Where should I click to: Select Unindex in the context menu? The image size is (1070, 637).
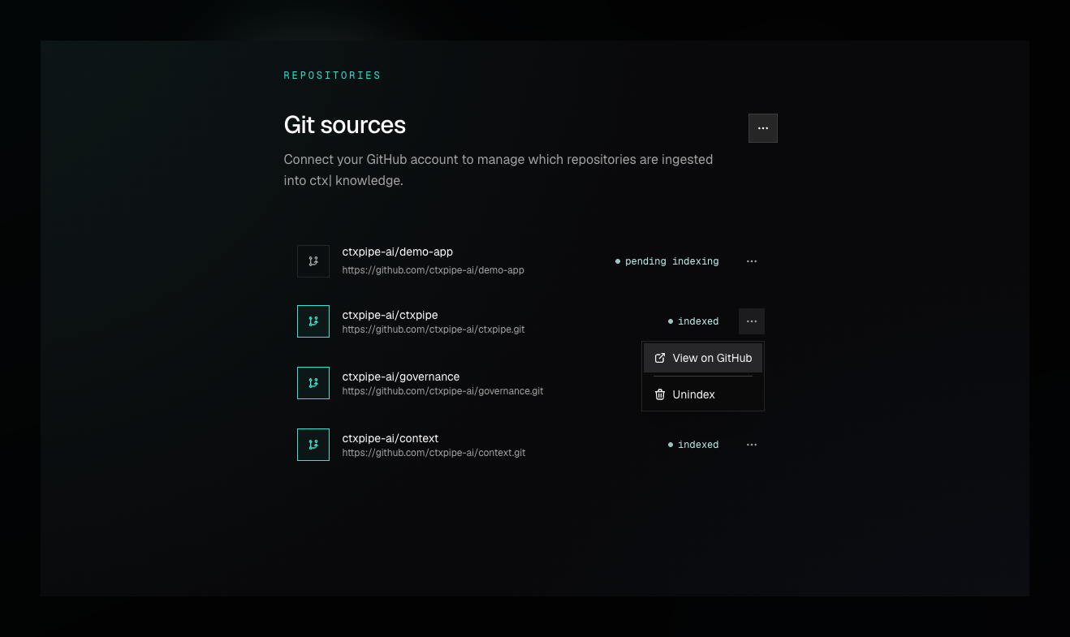click(x=703, y=394)
